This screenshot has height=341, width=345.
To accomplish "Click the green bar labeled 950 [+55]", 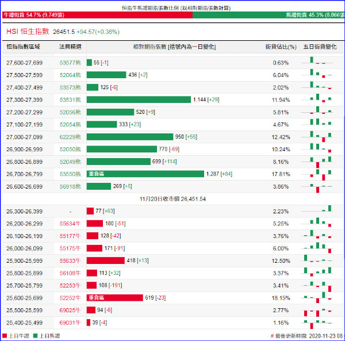I will tap(130, 137).
